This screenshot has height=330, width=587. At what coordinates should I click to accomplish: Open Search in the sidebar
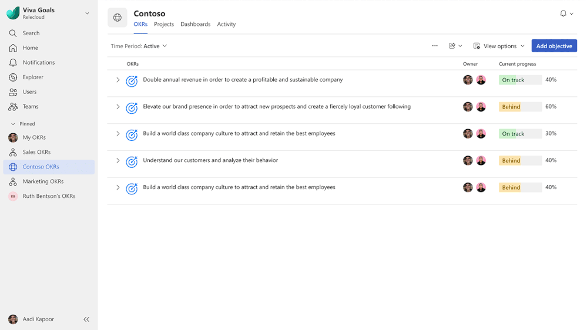click(31, 33)
